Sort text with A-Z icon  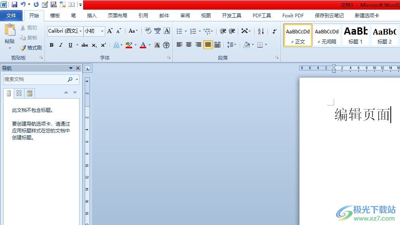pos(261,31)
